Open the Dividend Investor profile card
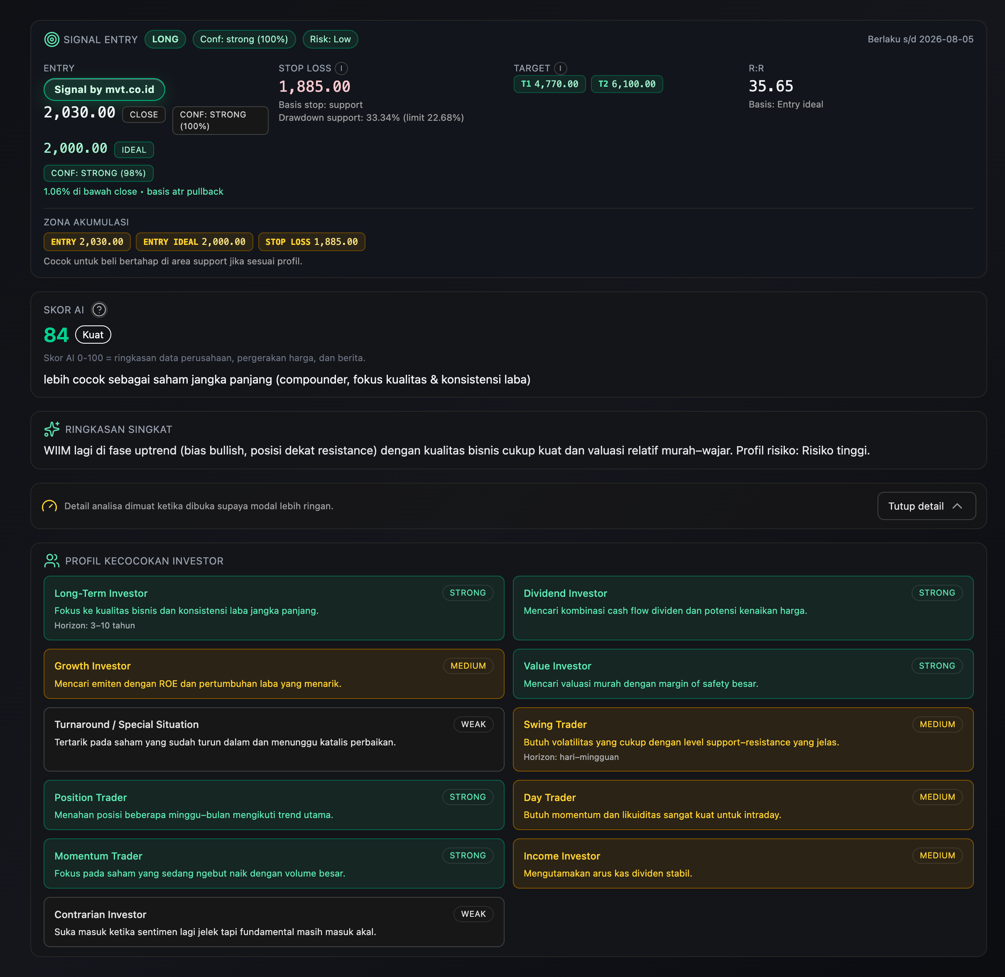The image size is (1005, 977). (743, 608)
